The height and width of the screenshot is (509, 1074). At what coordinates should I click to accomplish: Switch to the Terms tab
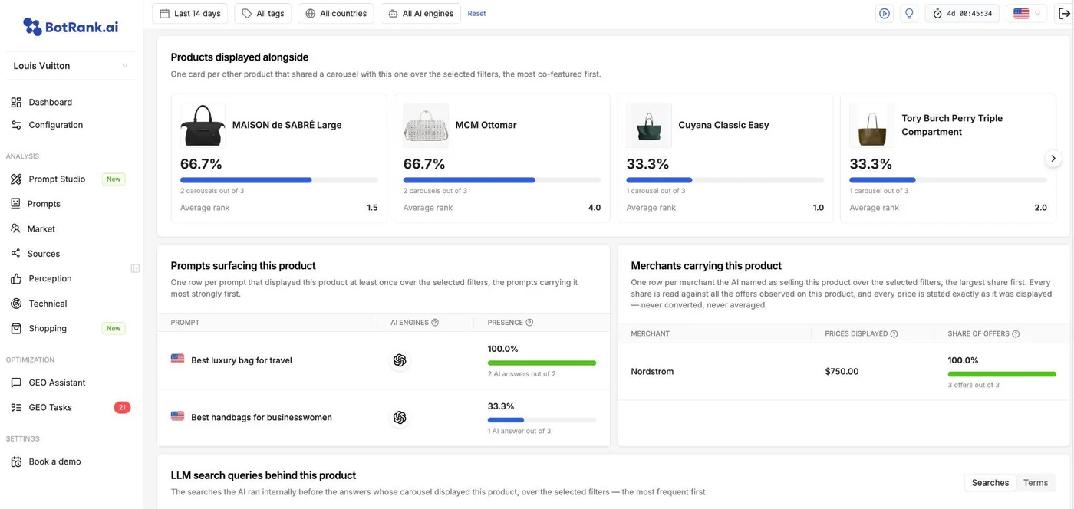1036,483
